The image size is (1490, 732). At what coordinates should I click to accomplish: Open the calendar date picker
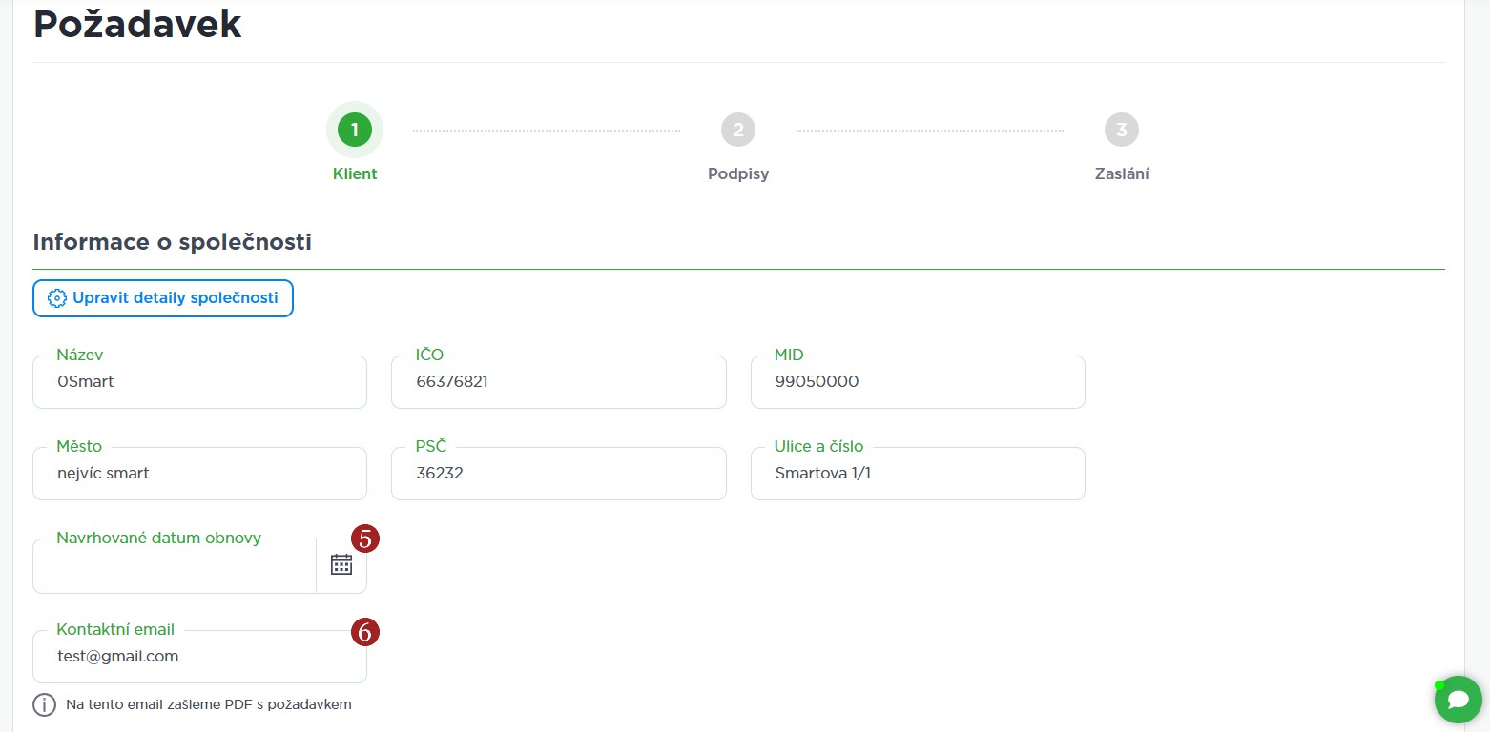coord(341,565)
